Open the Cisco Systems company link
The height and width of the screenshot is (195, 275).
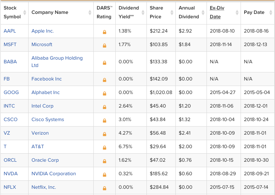[48, 120]
